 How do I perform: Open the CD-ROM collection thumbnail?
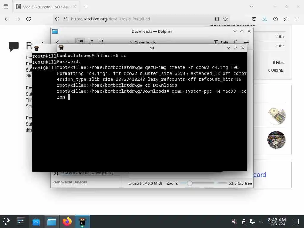277,116
